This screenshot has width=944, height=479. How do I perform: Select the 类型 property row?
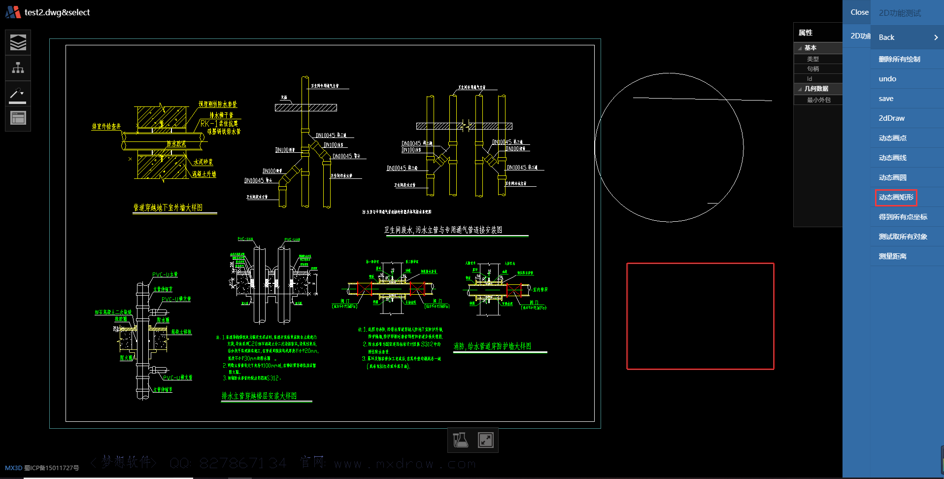click(x=818, y=59)
